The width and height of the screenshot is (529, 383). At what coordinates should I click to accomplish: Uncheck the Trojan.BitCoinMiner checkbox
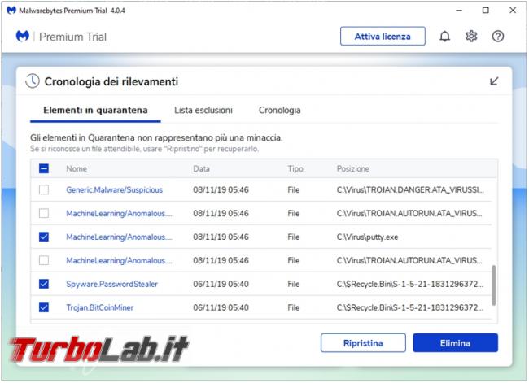click(44, 307)
